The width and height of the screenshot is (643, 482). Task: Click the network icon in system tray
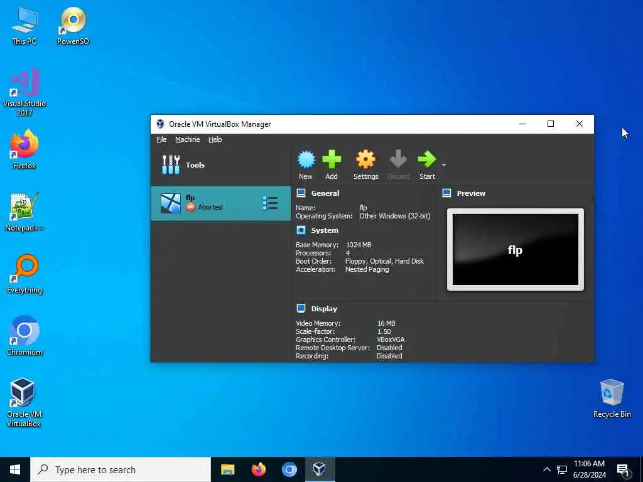coord(562,469)
